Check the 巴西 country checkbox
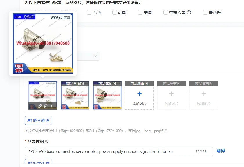Viewport: 244px width, 167px height. (x=89, y=12)
